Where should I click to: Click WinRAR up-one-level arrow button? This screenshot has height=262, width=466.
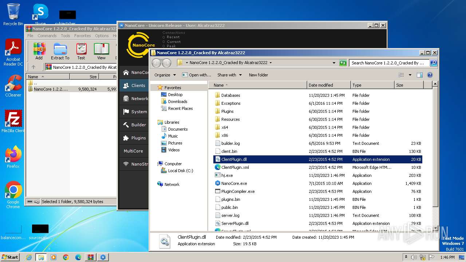coord(33,67)
